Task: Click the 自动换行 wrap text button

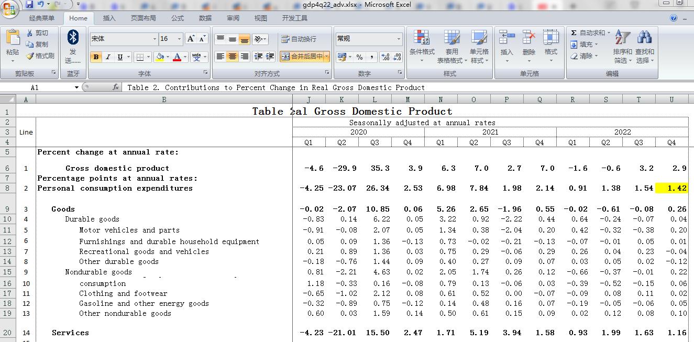Action: point(299,39)
